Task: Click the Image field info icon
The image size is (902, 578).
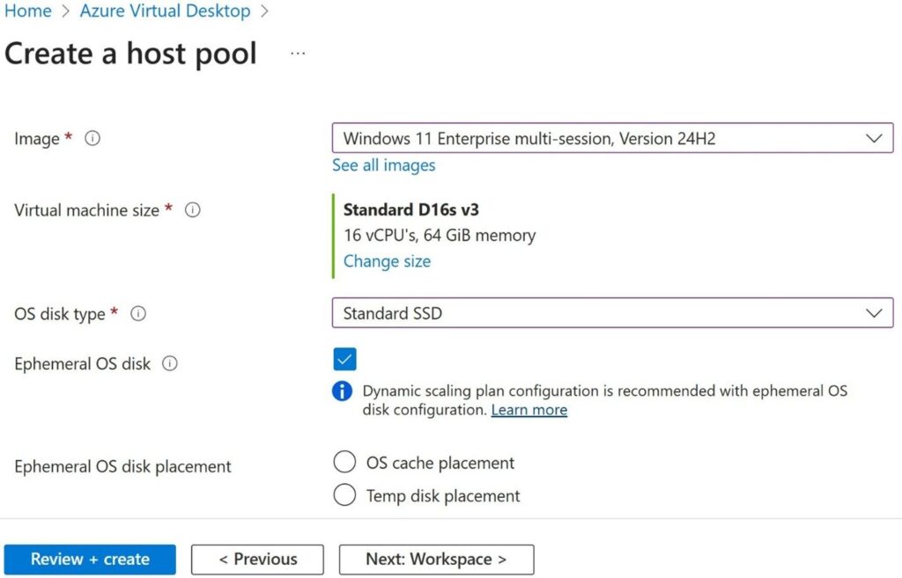Action: pyautogui.click(x=92, y=138)
